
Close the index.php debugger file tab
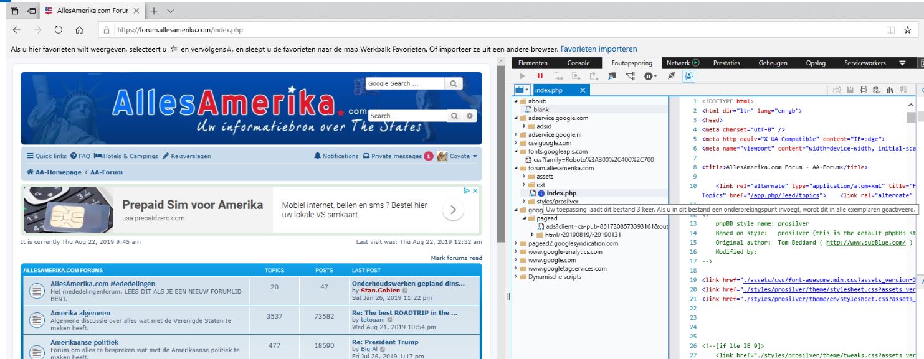(x=583, y=91)
